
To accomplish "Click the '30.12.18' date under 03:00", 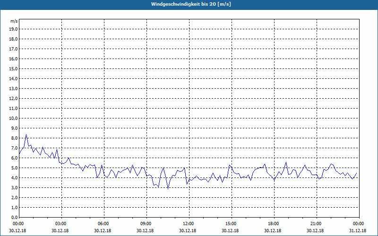I will coord(60,231).
